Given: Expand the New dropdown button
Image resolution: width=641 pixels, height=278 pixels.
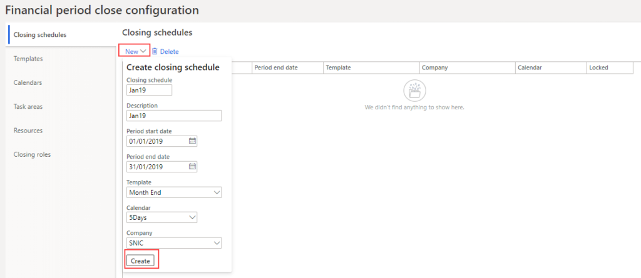Looking at the screenshot, I should (136, 51).
